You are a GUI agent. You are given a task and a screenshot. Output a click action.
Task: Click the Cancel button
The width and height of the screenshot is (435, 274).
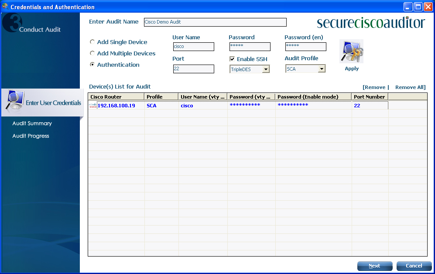414,266
